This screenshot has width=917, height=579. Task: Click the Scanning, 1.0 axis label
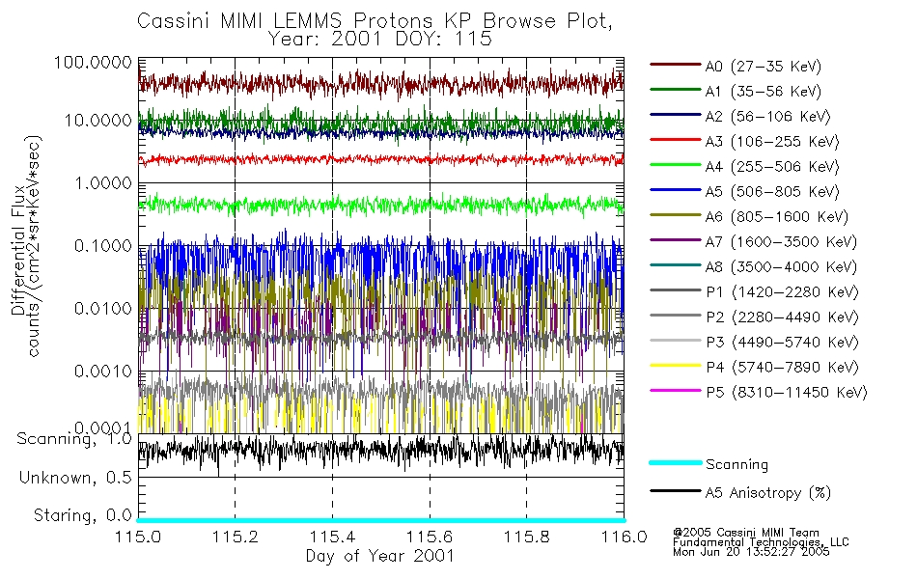(74, 439)
